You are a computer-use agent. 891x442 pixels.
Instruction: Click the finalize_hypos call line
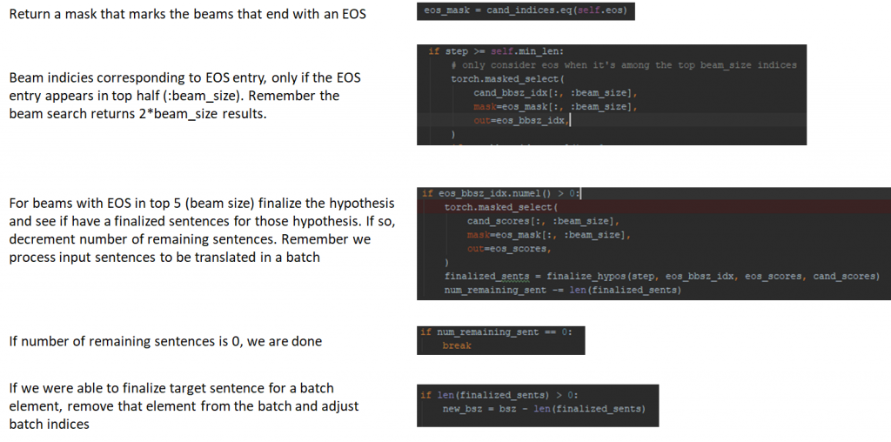pos(661,276)
